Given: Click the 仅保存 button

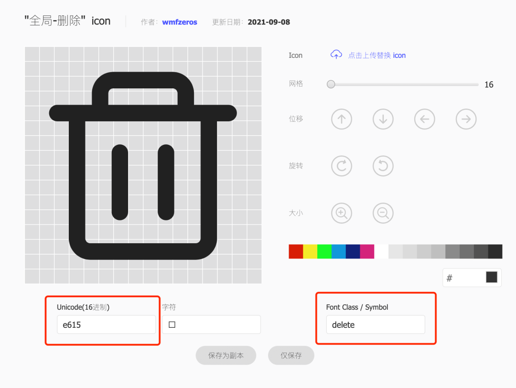Looking at the screenshot, I should pyautogui.click(x=291, y=356).
